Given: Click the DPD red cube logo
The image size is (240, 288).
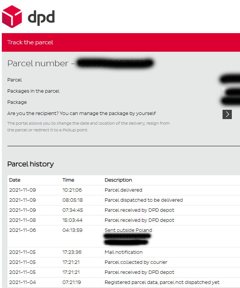Looking at the screenshot, I should pos(12,16).
